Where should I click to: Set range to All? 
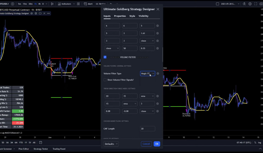[34, 142]
